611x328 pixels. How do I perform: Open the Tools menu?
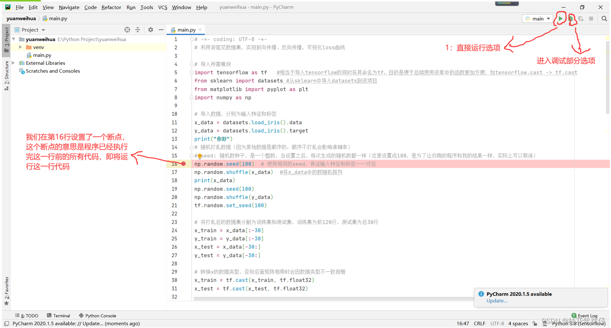(x=147, y=7)
